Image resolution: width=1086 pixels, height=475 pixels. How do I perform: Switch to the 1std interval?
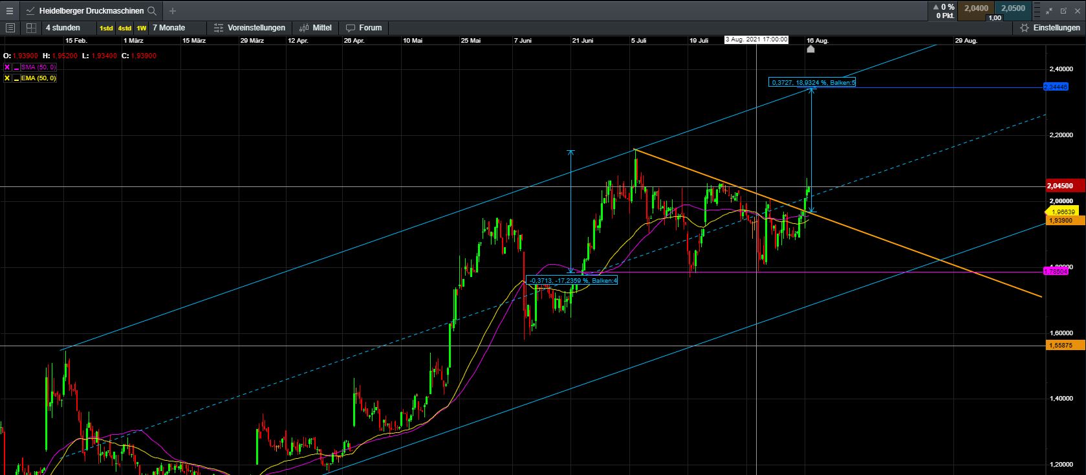(x=106, y=28)
